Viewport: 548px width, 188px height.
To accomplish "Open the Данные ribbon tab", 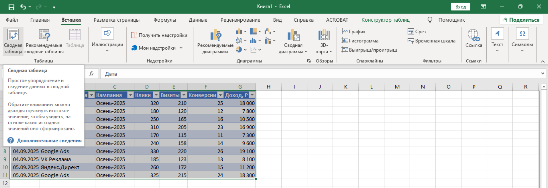I will 198,20.
